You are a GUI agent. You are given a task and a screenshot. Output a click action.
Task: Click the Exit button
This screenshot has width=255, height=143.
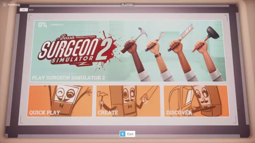[x=127, y=134]
